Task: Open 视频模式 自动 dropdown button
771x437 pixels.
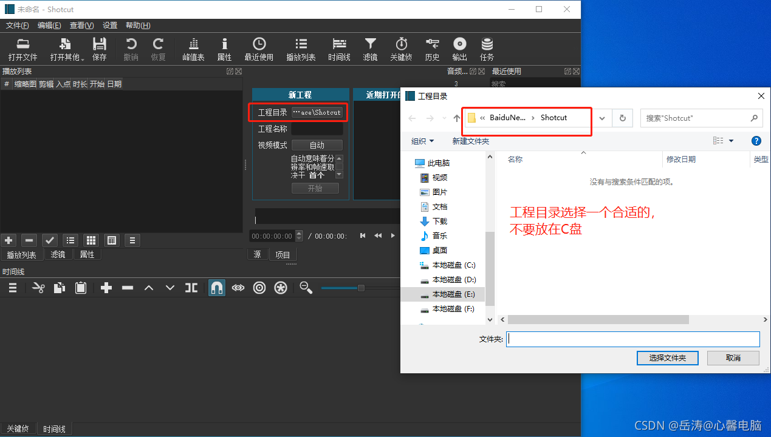Action: tap(317, 145)
